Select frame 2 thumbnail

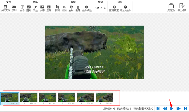click(x=48, y=97)
